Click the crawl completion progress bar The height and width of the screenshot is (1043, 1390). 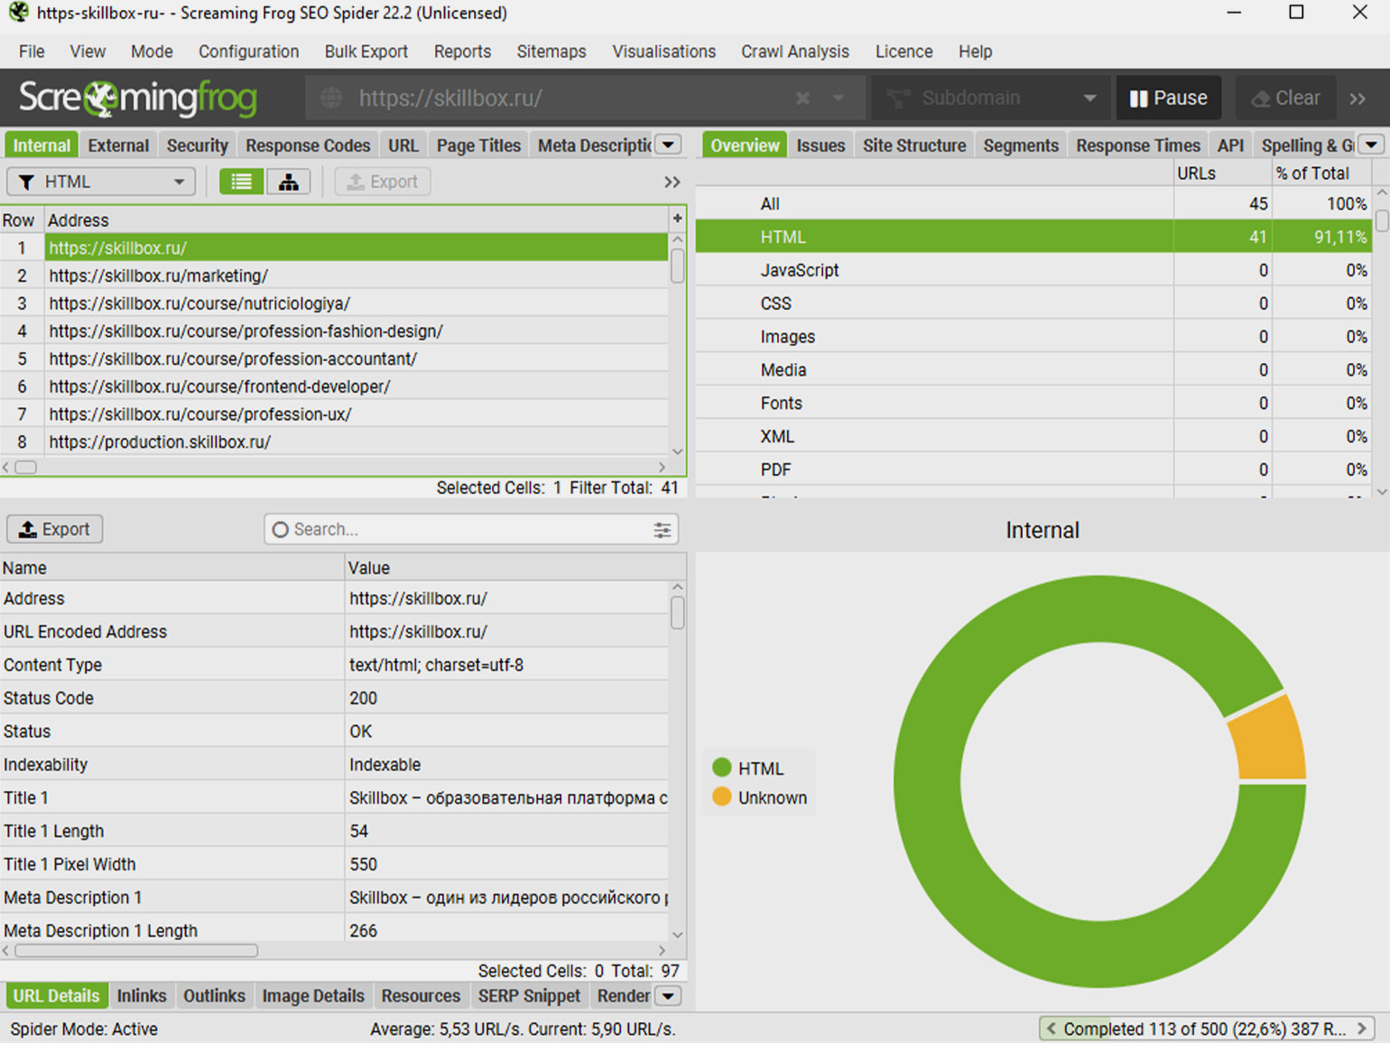click(1203, 1029)
